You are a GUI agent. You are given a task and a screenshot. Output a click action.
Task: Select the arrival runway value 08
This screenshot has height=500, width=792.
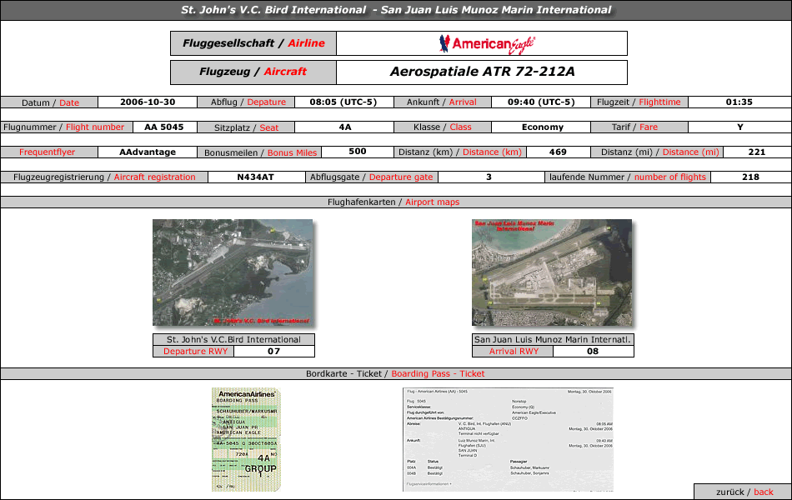tap(593, 352)
